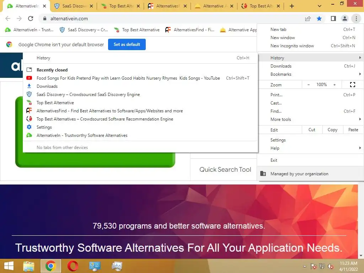Expand Bookmarks submenu in Chrome menu
Viewport: 364px width, 273px height.
311,74
